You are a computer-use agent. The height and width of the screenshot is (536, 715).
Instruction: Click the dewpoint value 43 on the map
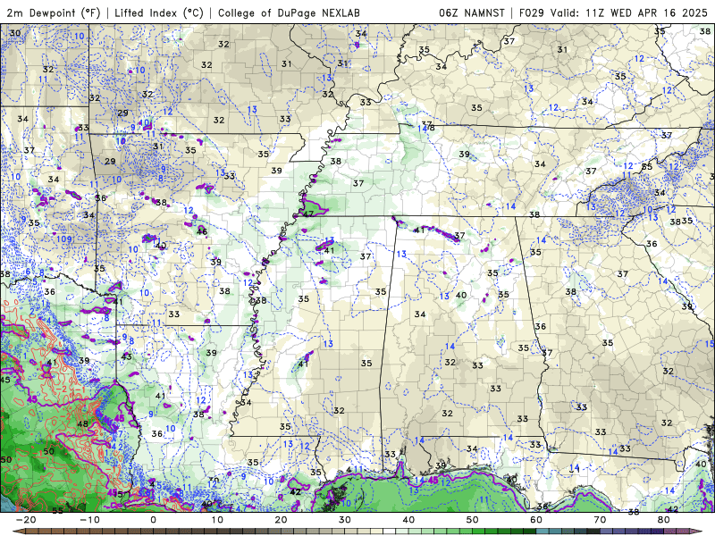126,356
